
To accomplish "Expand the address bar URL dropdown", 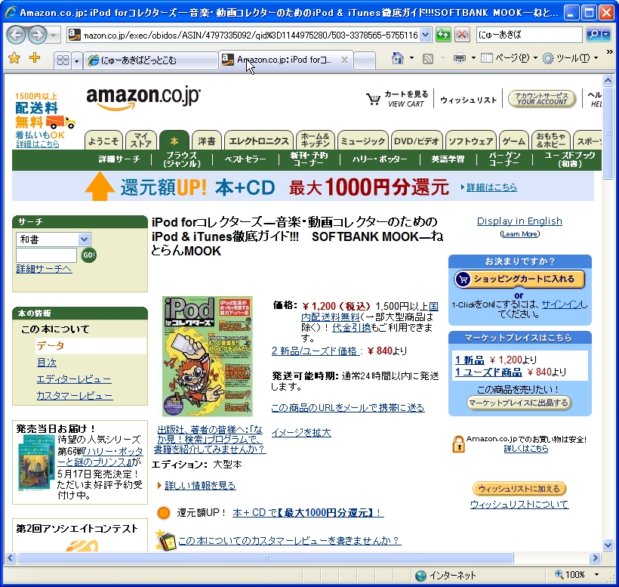I will (x=425, y=35).
